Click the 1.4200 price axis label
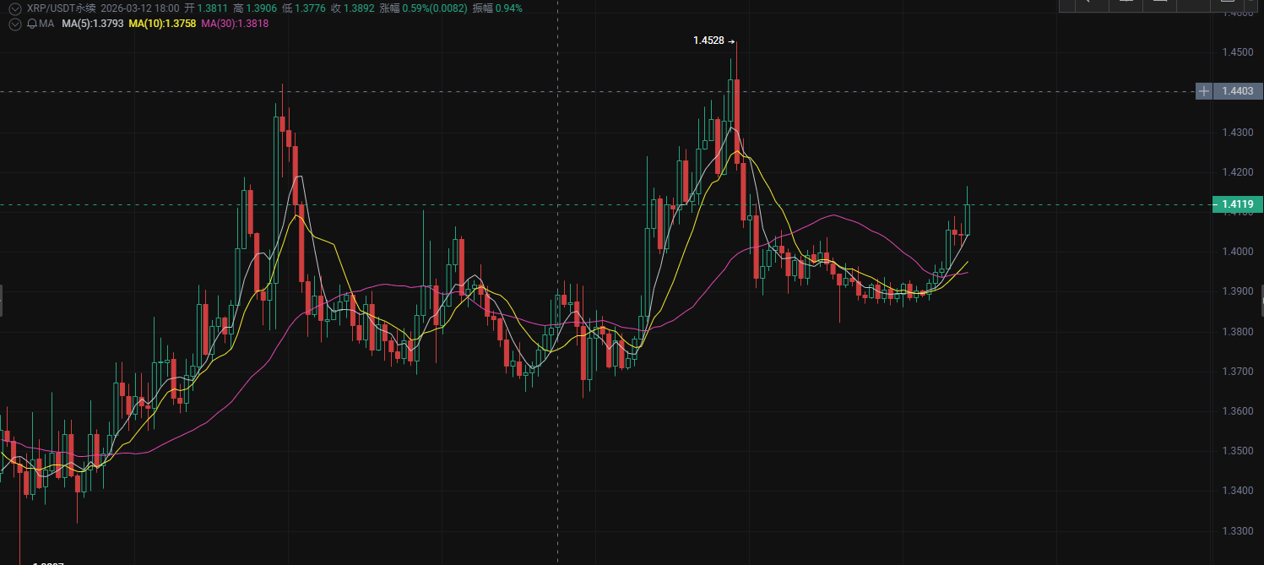Image resolution: width=1264 pixels, height=565 pixels. [x=1237, y=172]
